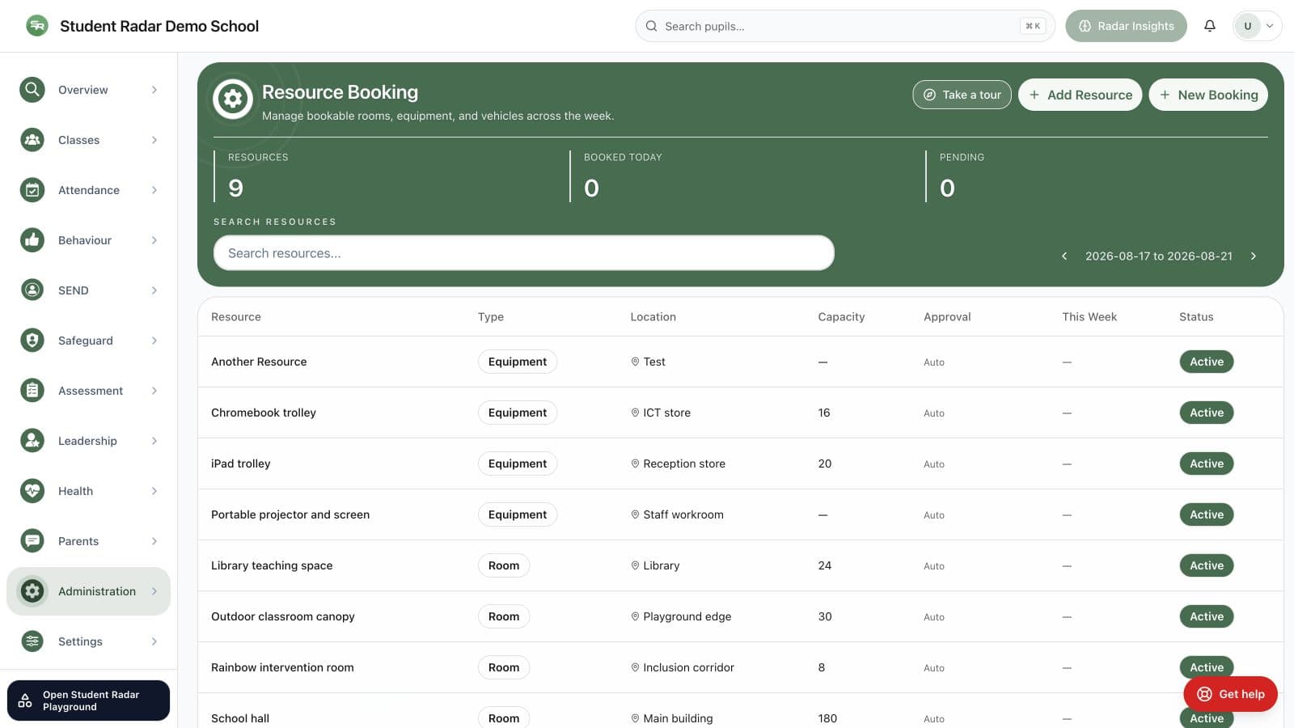This screenshot has width=1294, height=728.
Task: Go to next week with right arrow
Action: (1254, 256)
